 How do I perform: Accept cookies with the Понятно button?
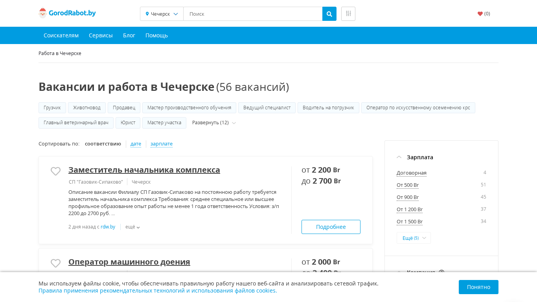click(x=478, y=287)
